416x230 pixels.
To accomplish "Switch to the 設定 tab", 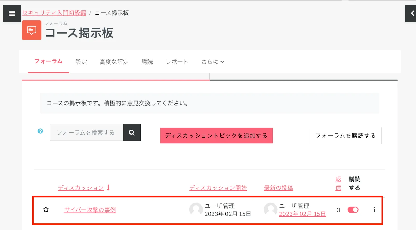I will (x=81, y=62).
